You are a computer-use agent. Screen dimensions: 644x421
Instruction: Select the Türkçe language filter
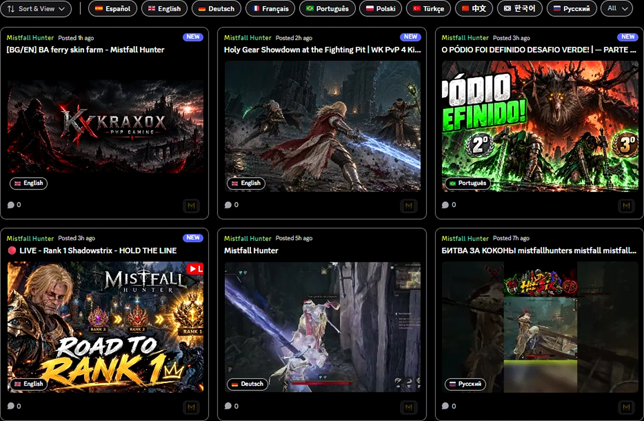[428, 9]
